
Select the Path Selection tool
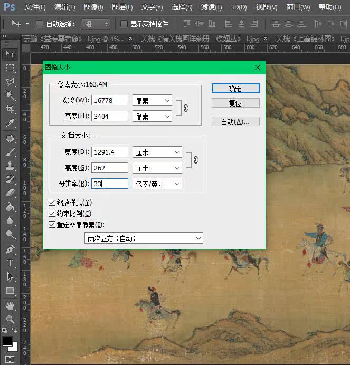(x=10, y=277)
